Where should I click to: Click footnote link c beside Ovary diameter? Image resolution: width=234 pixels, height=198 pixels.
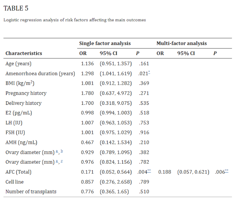point(62,161)
